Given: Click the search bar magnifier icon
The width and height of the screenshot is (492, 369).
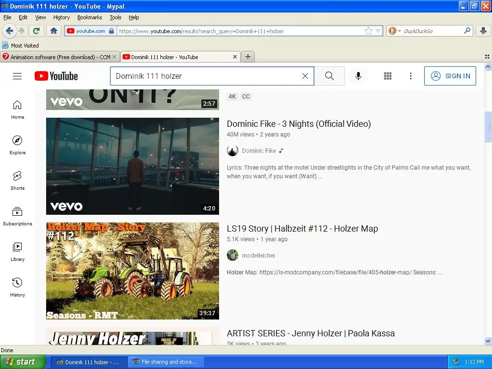Looking at the screenshot, I should [467, 30].
